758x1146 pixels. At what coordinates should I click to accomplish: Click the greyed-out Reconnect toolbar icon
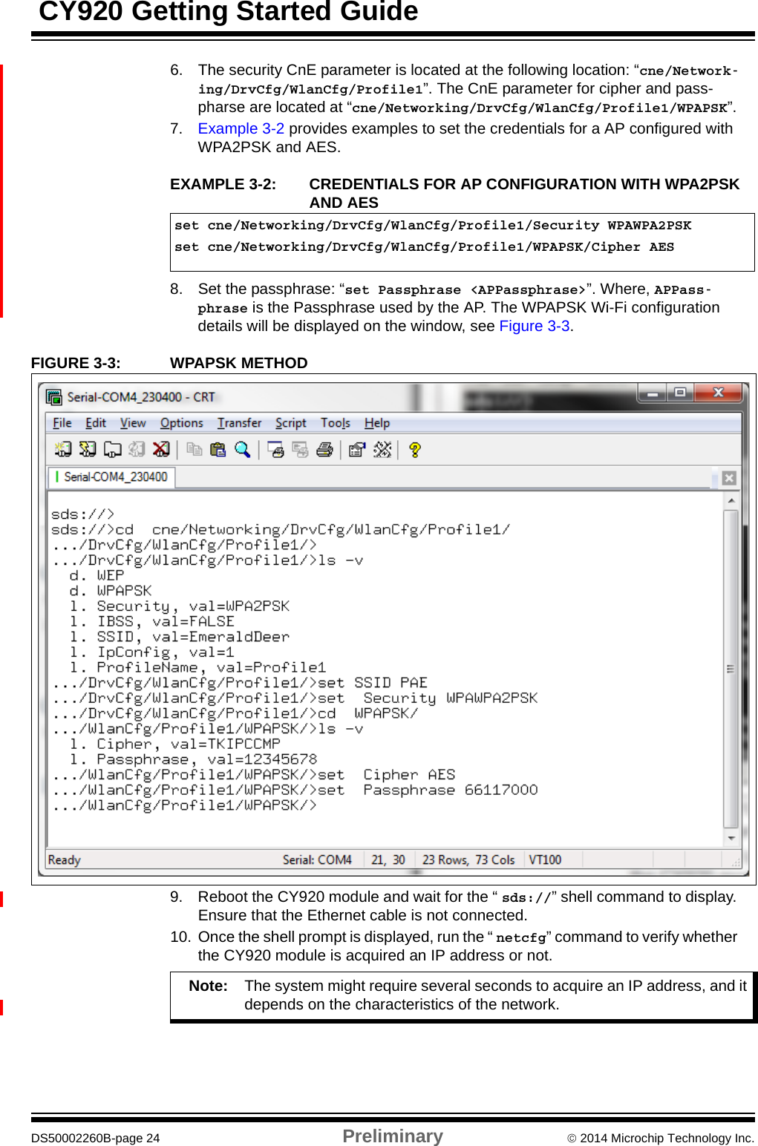137,449
